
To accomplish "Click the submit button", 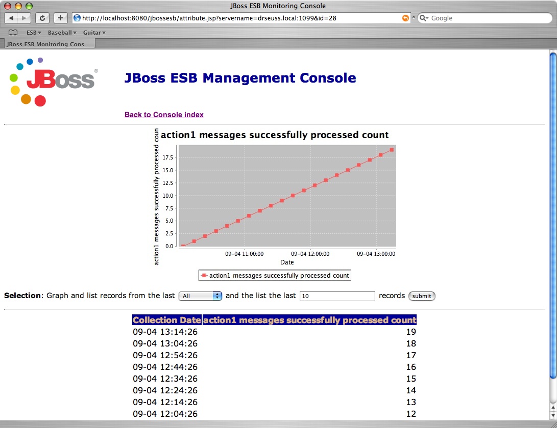I will pos(422,296).
